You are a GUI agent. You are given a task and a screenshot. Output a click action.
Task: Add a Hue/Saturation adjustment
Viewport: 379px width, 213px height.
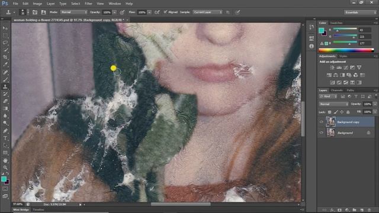click(329, 75)
